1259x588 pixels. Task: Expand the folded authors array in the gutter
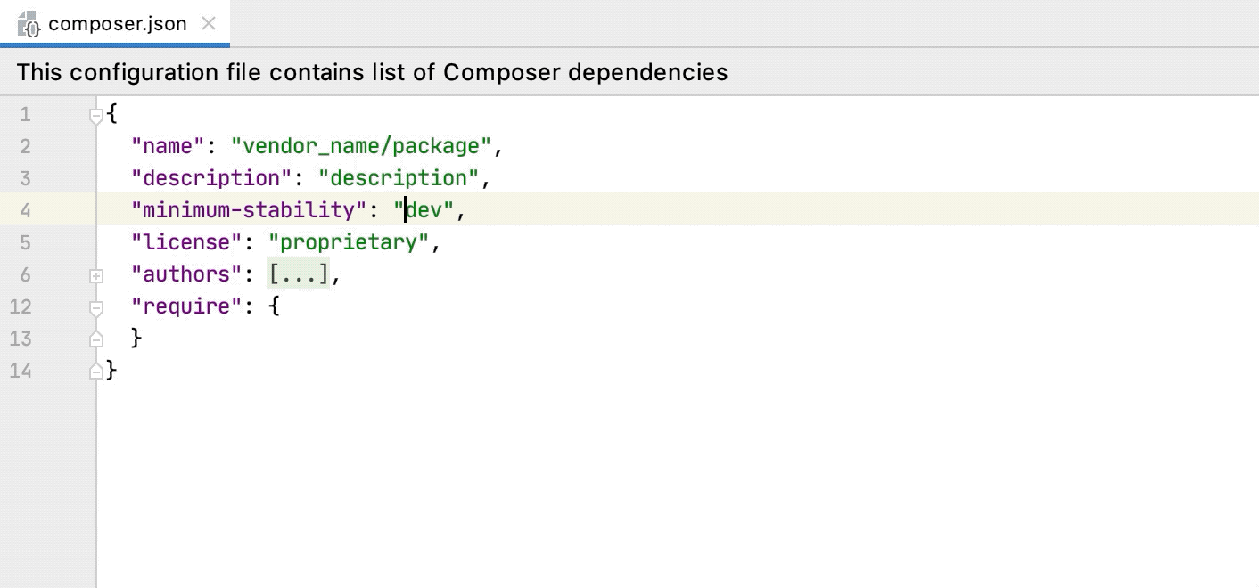[96, 276]
